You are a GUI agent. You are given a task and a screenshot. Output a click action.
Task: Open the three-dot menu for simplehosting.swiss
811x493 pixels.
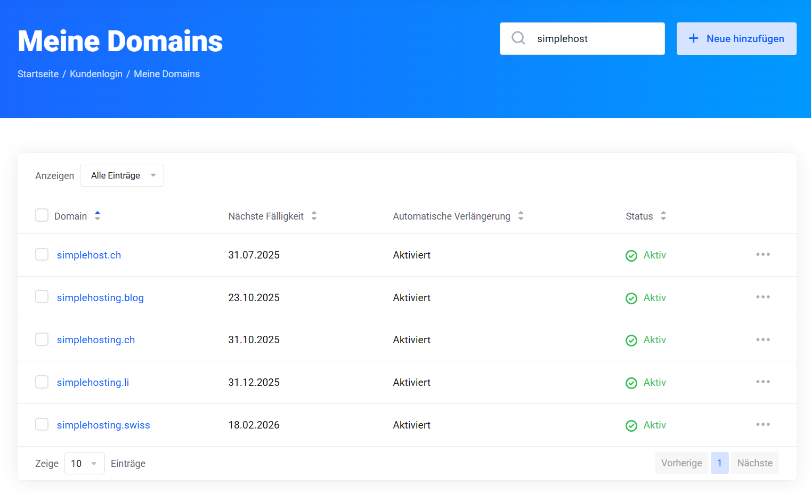[x=763, y=425]
